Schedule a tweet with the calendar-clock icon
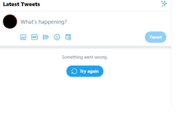177x118 pixels. [x=68, y=37]
